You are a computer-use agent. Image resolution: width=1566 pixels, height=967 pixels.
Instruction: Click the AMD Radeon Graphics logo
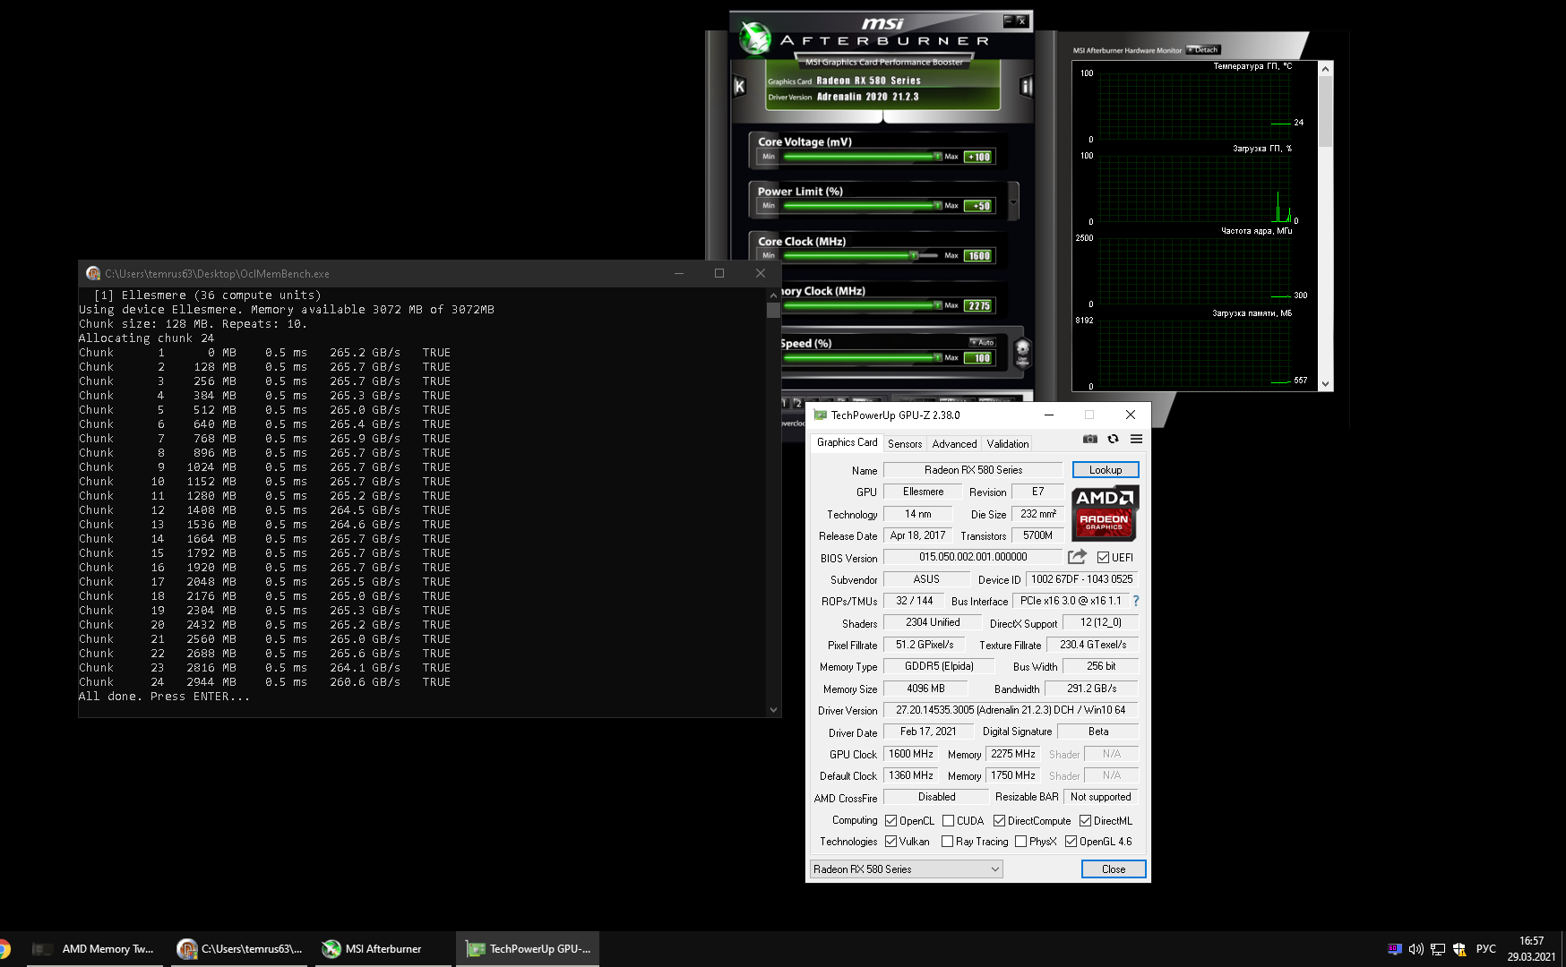[x=1105, y=513]
